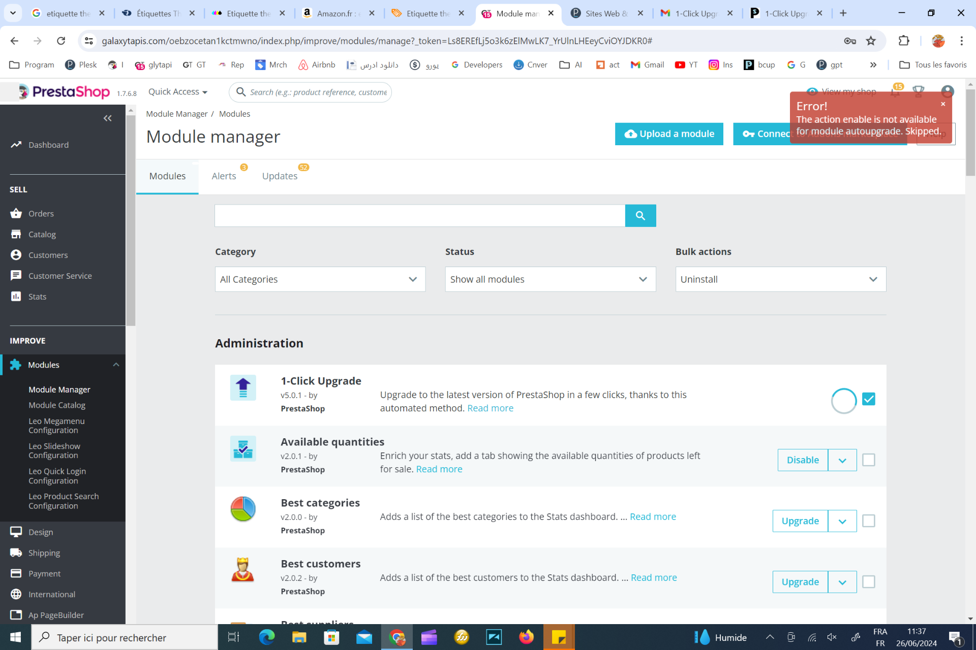Click into the module search text field
This screenshot has width=976, height=650.
coord(419,216)
